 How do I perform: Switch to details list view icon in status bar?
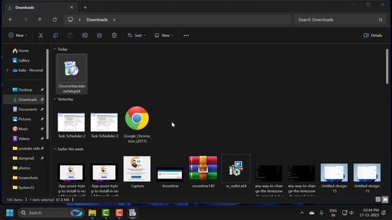[x=378, y=199]
